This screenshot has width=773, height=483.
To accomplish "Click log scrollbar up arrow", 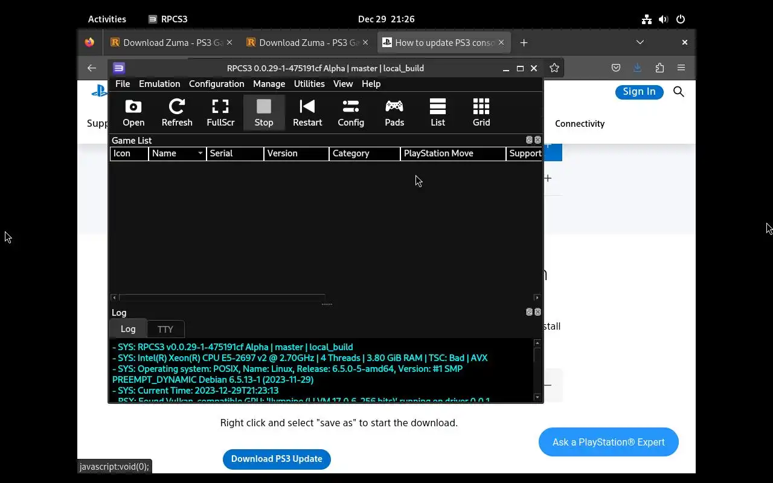I will tap(537, 343).
